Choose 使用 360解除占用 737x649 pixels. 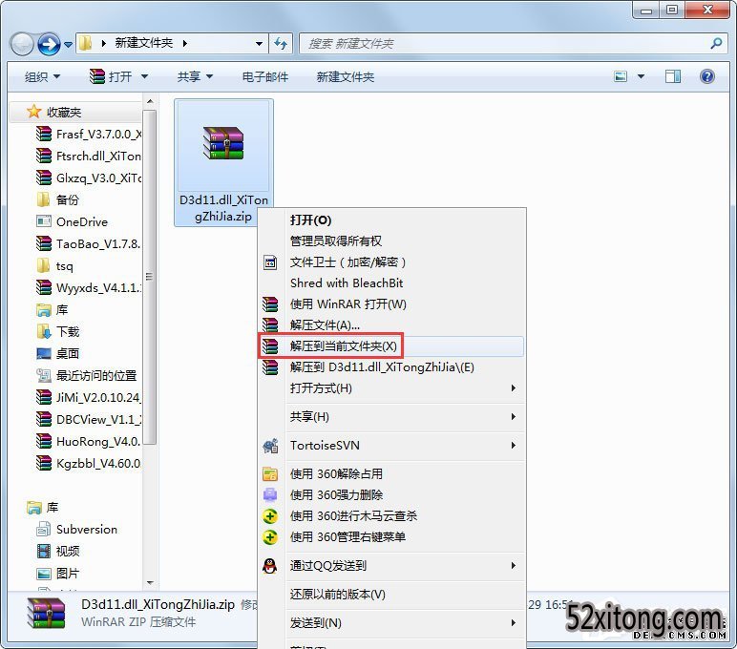pos(391,473)
